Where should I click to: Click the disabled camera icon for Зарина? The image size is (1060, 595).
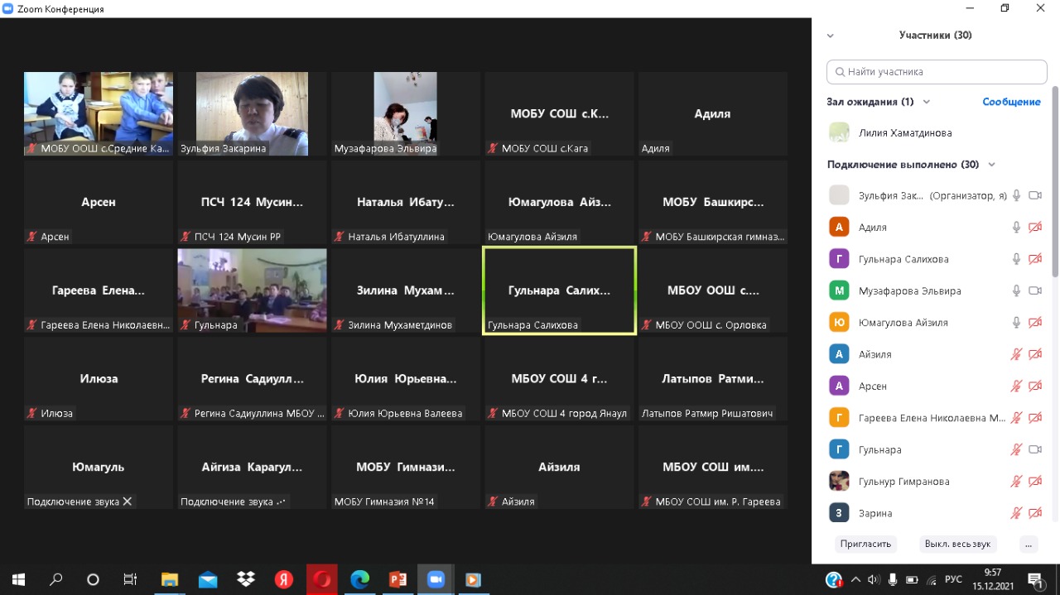[x=1034, y=513]
